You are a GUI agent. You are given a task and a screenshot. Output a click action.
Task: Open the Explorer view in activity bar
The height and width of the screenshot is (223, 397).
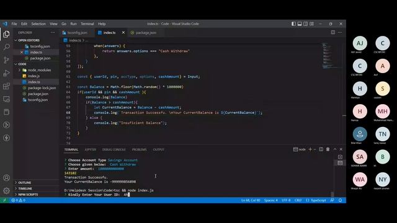click(x=6, y=34)
